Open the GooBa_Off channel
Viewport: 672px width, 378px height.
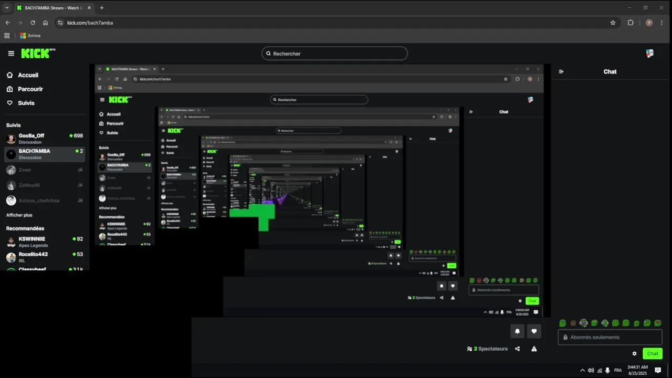45,139
